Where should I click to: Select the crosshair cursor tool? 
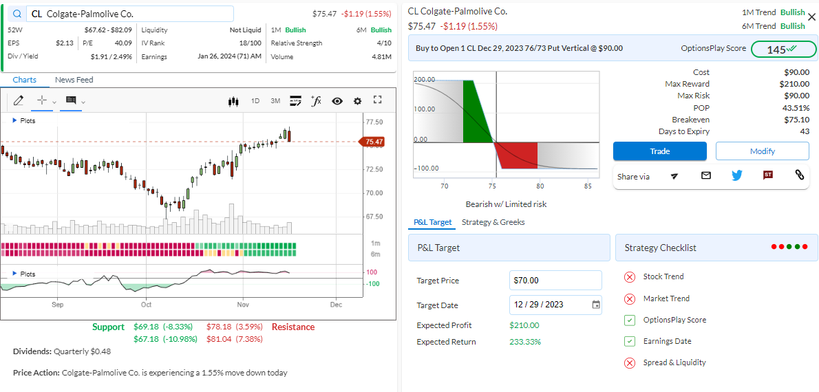point(42,100)
